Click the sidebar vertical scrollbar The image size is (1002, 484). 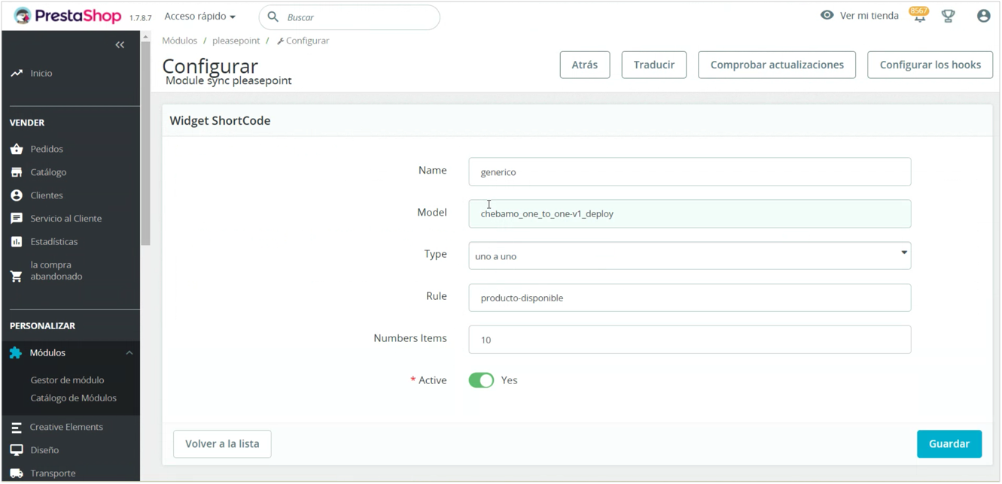(145, 143)
